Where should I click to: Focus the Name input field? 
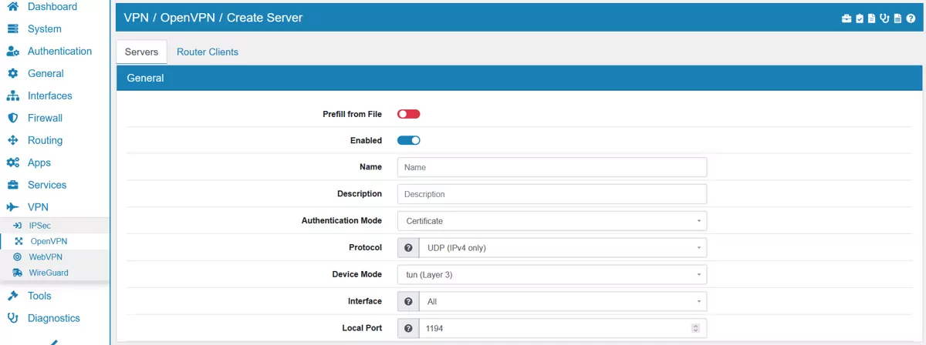point(552,167)
